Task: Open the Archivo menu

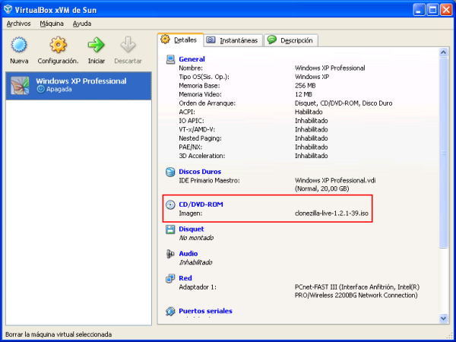Action: 18,24
